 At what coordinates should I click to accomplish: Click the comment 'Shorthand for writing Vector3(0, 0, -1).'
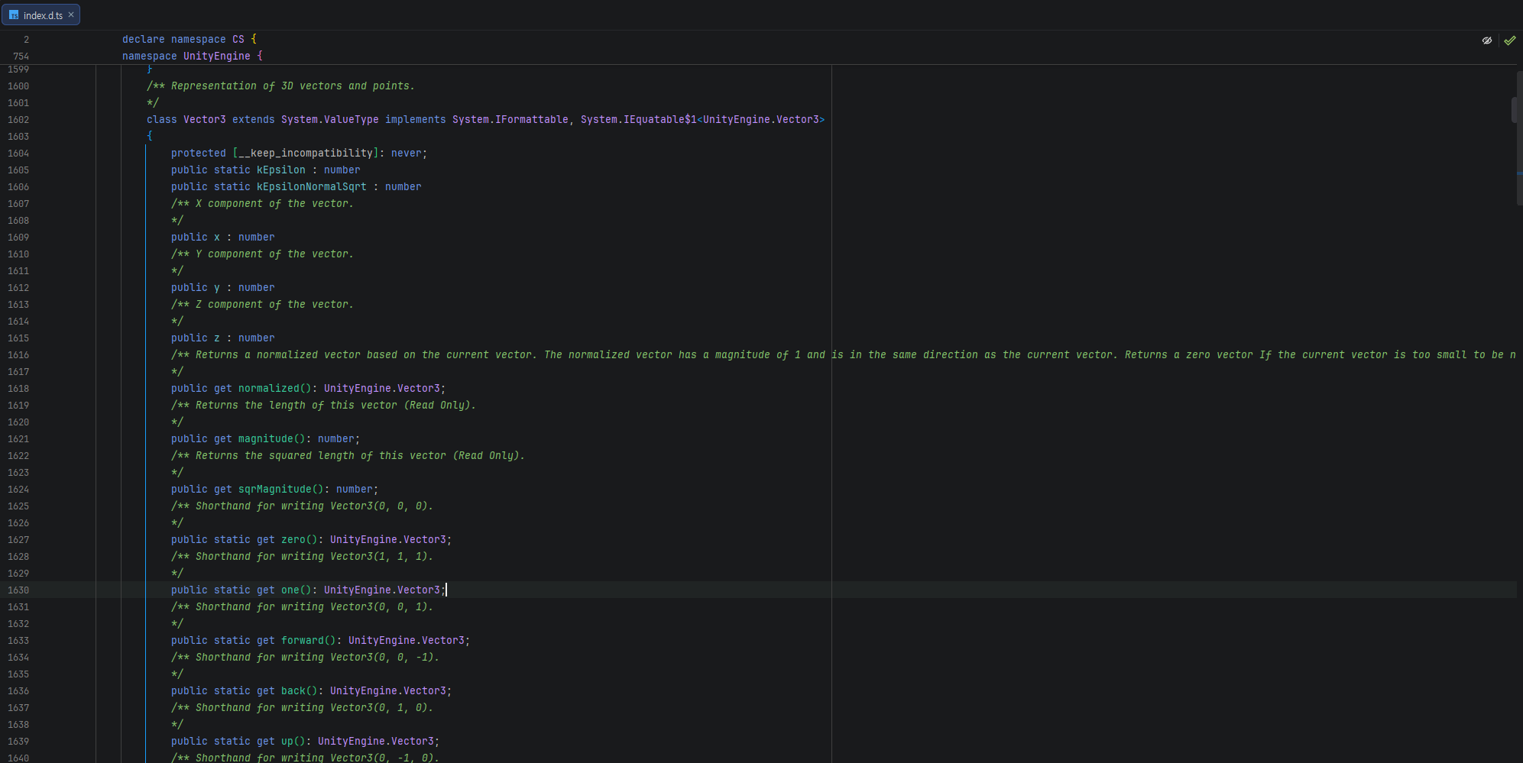tap(318, 658)
